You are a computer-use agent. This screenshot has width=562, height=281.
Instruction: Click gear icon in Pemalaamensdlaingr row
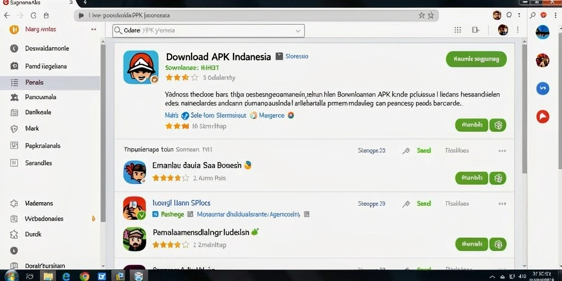498,244
